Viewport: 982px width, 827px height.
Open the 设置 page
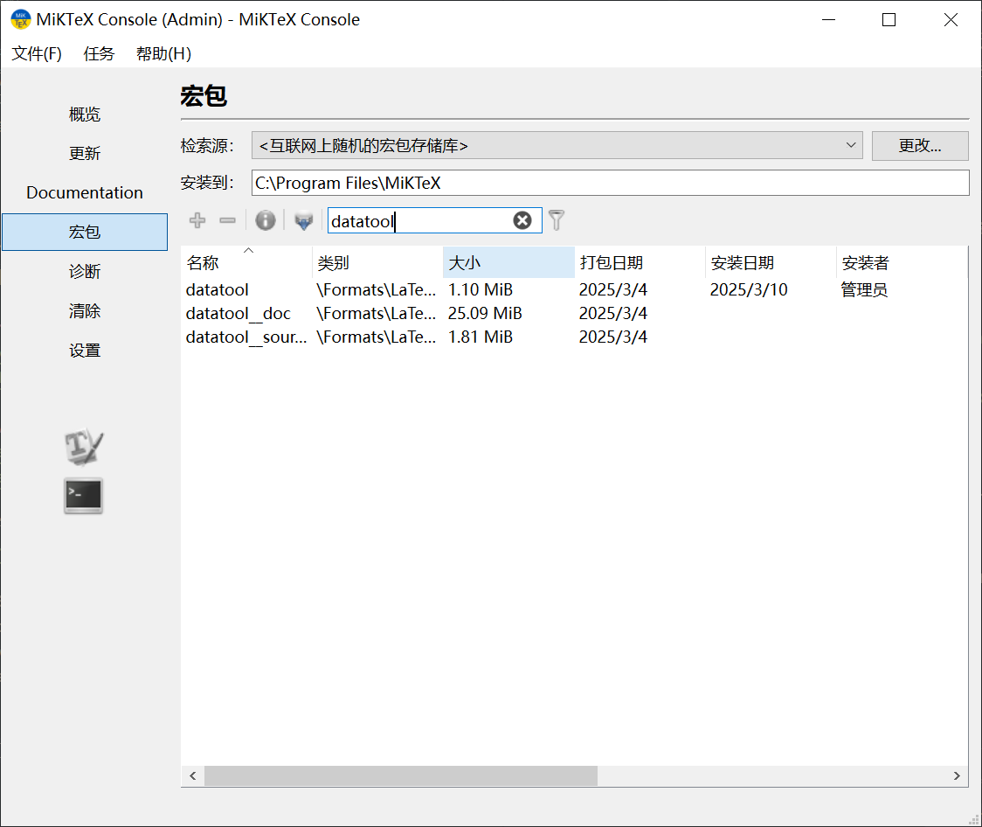(85, 351)
